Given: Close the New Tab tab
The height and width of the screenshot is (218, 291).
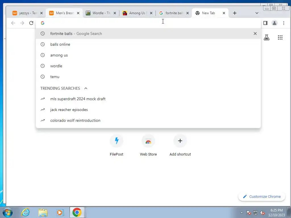Looking at the screenshot, I should [x=224, y=13].
